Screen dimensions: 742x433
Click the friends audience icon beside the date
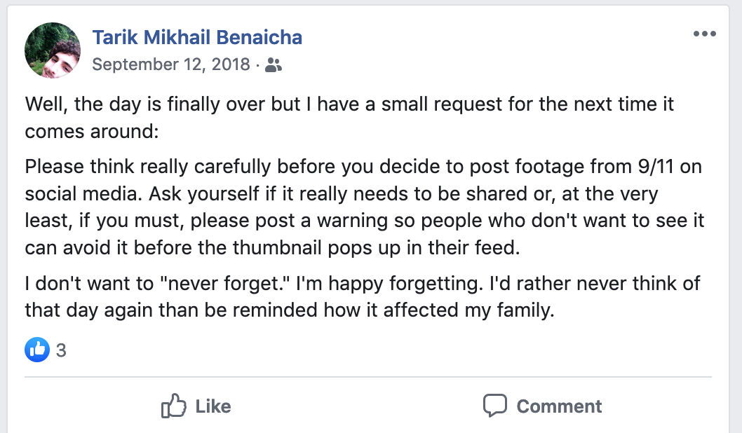274,65
